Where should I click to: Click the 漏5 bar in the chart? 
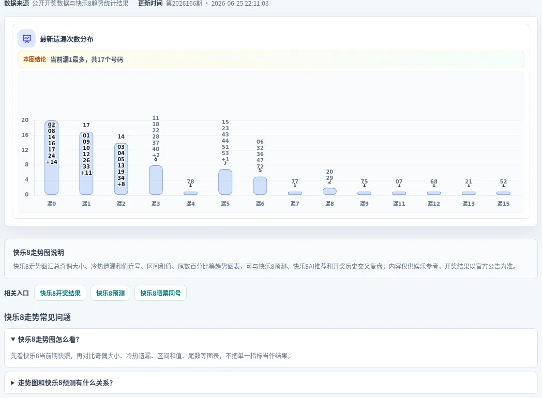pos(225,182)
